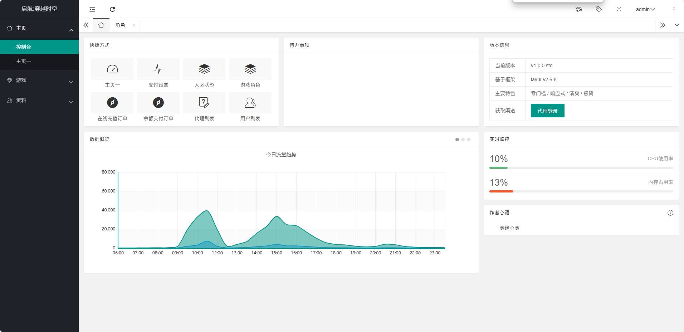This screenshot has width=684, height=332.
Task: Click the 启航:穿越时空 logo title
Action: tap(39, 9)
